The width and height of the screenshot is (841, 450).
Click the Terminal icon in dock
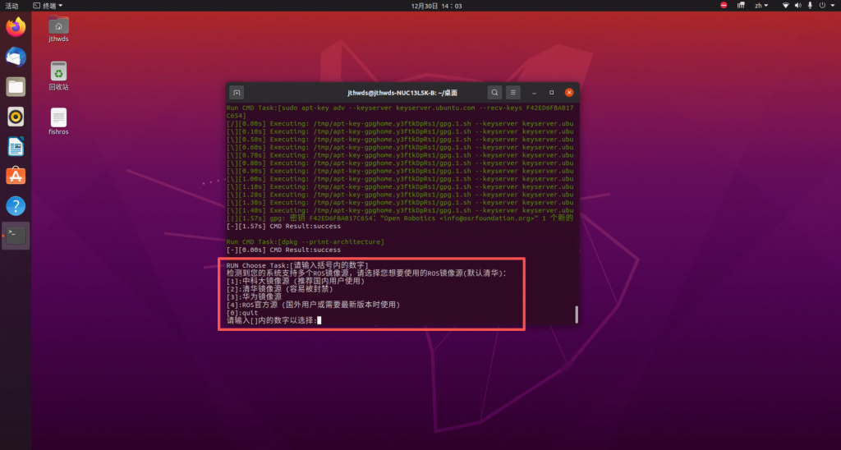point(16,236)
